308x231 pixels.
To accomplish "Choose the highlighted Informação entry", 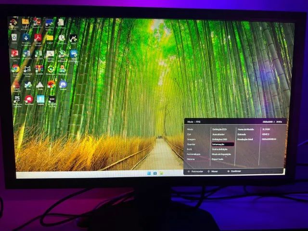I will [x=223, y=144].
